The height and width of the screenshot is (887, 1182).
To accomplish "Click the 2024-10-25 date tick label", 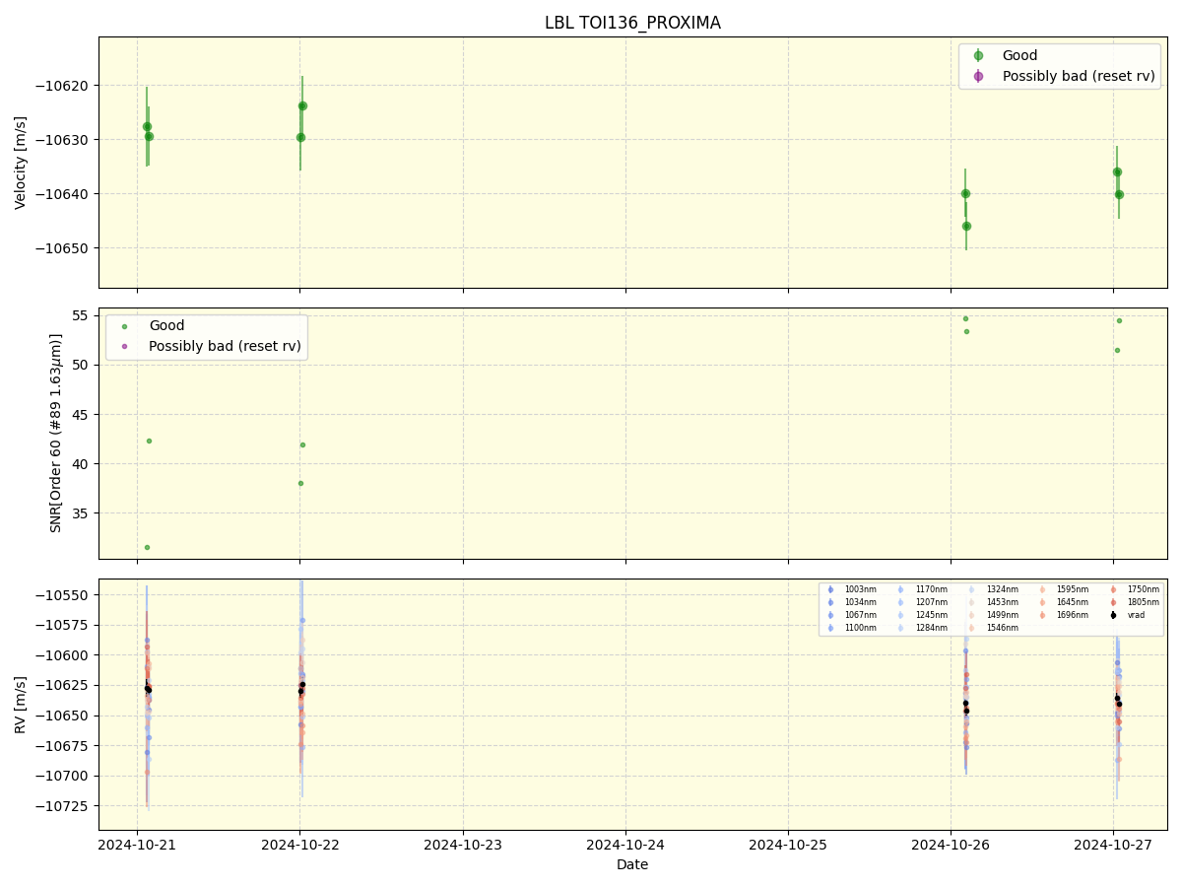I will click(788, 844).
